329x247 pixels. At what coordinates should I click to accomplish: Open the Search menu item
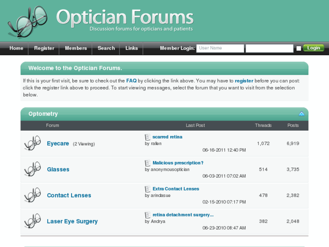pyautogui.click(x=106, y=48)
